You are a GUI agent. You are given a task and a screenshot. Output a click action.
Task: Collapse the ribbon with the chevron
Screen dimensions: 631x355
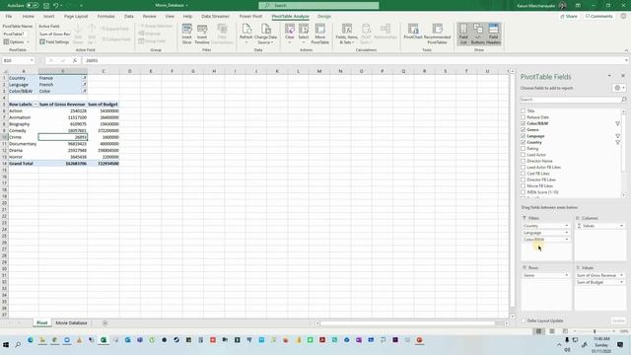click(x=626, y=50)
